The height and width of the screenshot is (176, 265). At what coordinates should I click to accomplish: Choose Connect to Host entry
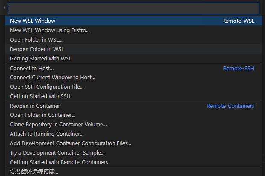(x=32, y=68)
